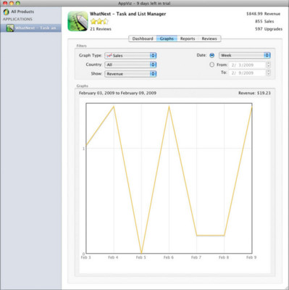Click the 21 Reviews text
The width and height of the screenshot is (289, 290).
[101, 29]
